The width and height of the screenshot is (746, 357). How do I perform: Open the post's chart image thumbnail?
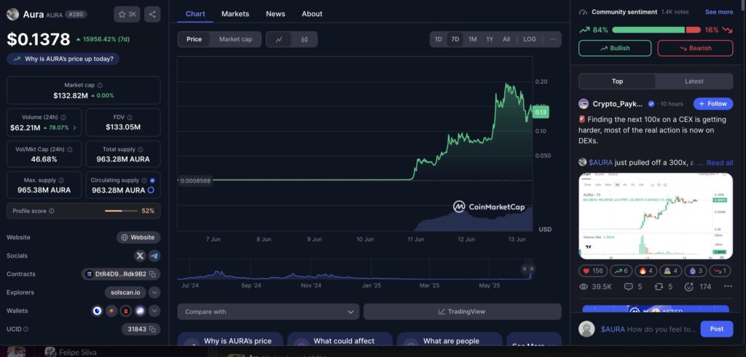[x=656, y=216]
